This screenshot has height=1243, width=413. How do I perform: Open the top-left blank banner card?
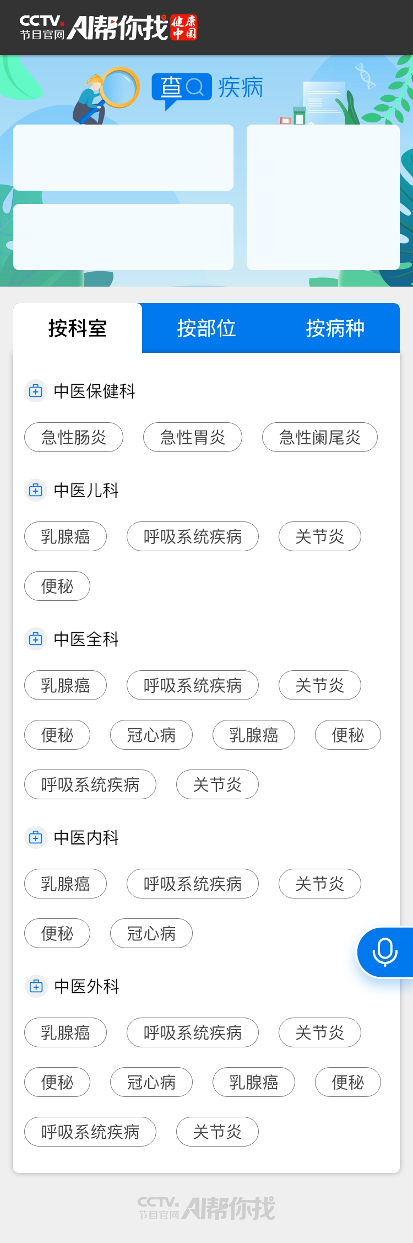[123, 158]
